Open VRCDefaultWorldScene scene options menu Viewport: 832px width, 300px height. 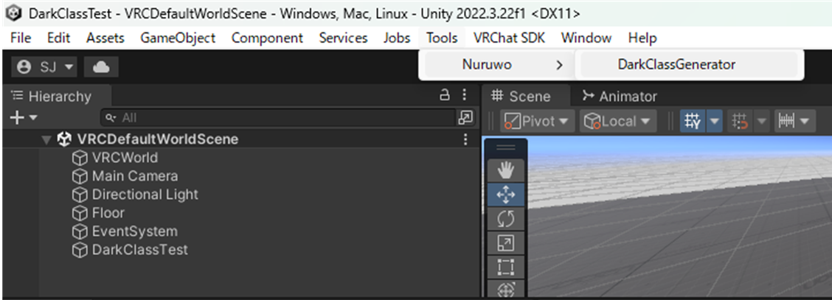click(x=465, y=139)
